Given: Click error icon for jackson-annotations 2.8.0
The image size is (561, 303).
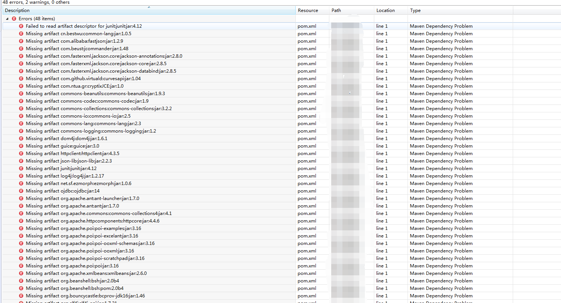Looking at the screenshot, I should [x=21, y=56].
